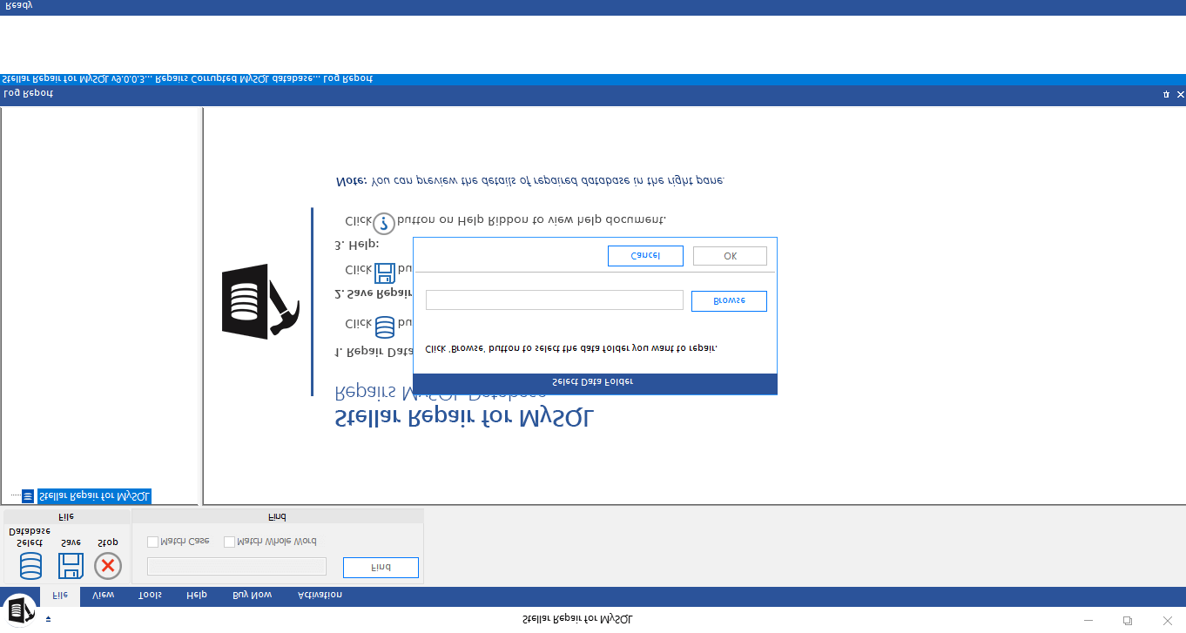Enable the Match Whole Word checkbox
This screenshot has height=633, width=1186.
[x=230, y=540]
